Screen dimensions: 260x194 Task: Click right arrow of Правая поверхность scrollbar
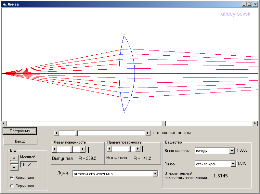point(138,149)
